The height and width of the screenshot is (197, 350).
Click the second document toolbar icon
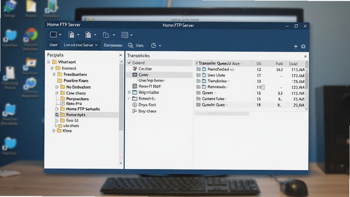88,35
